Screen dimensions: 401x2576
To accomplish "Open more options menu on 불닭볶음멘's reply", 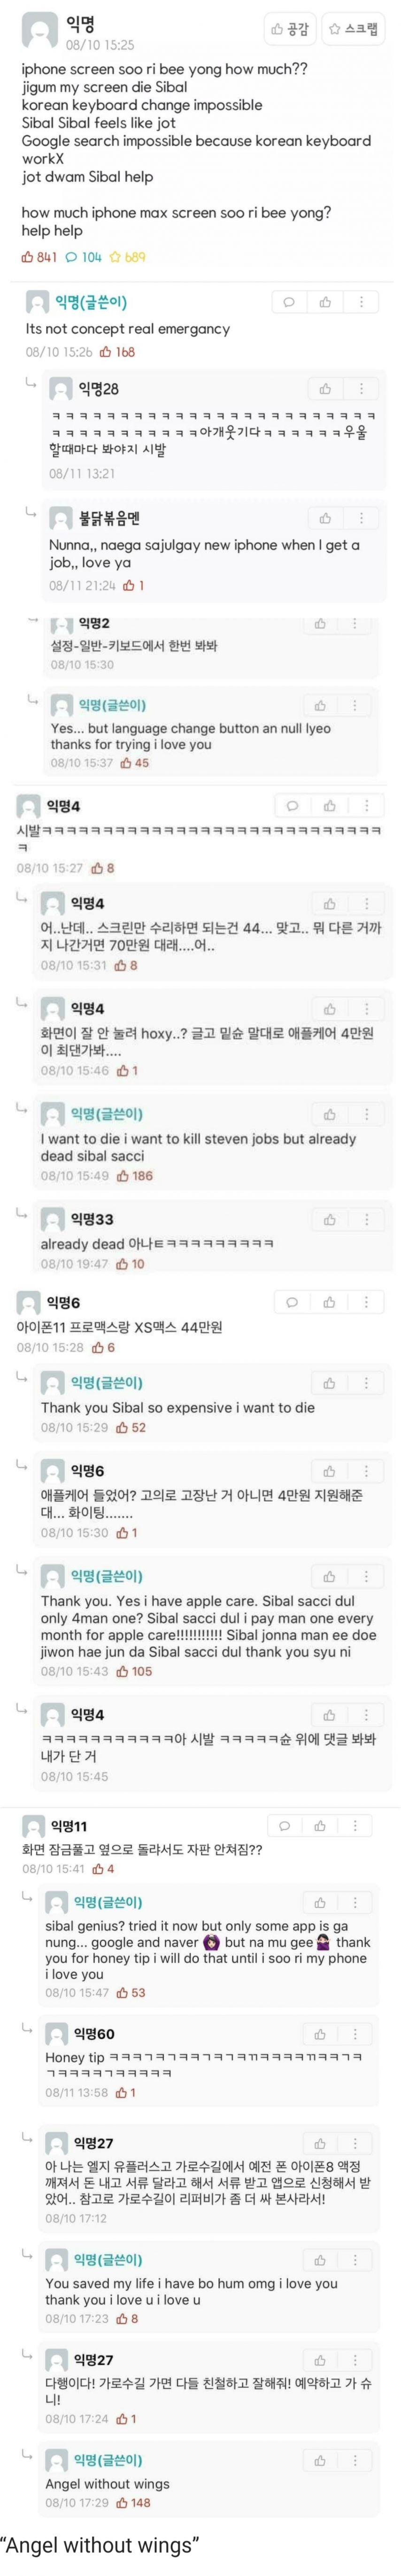I will tap(361, 518).
